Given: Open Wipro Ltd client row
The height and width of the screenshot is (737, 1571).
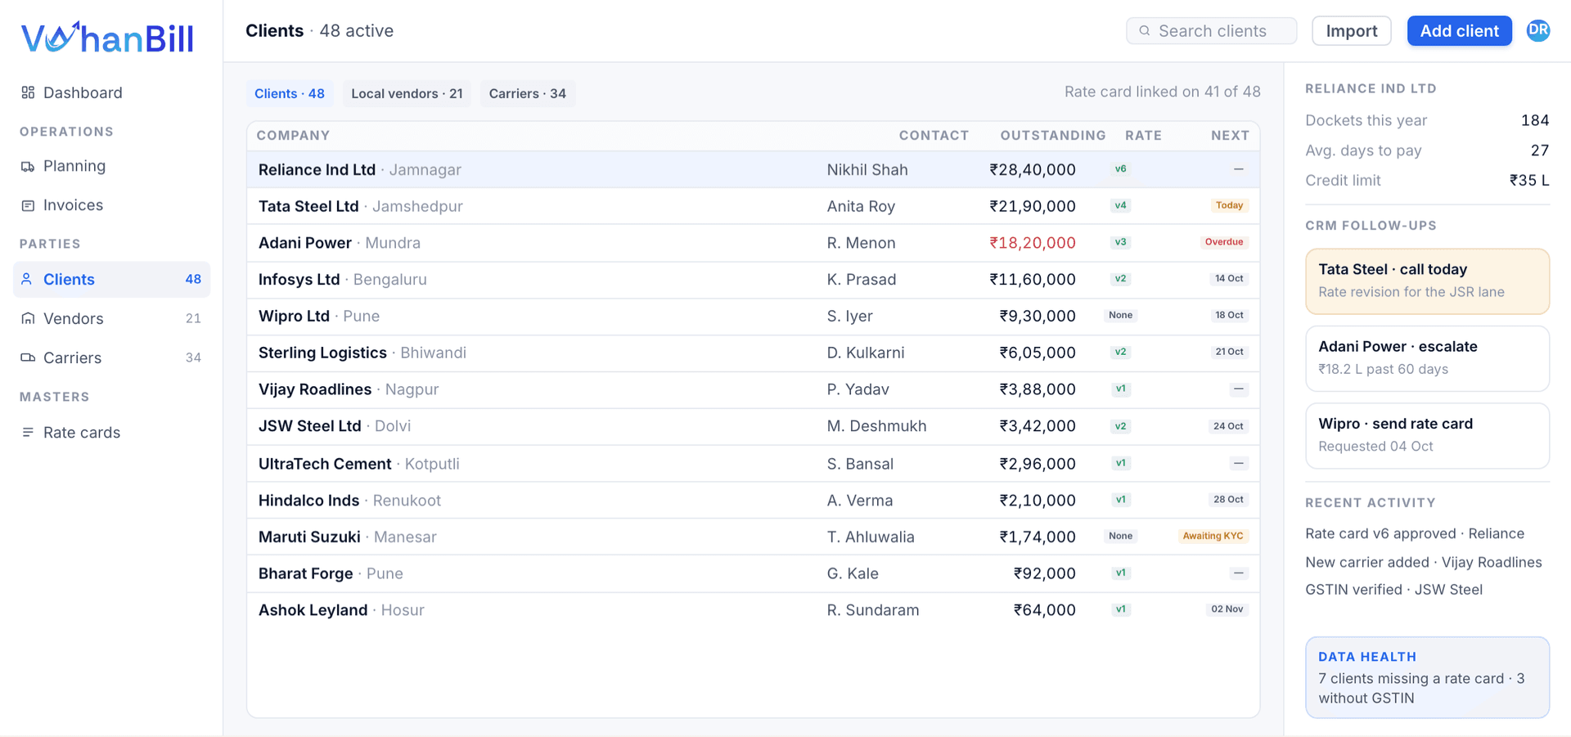Looking at the screenshot, I should 753,316.
